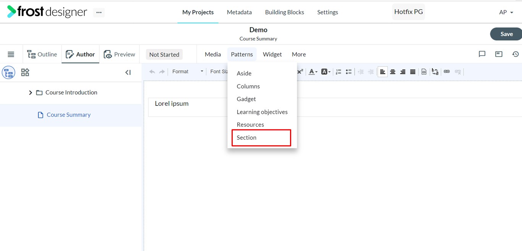Click the three-dots menu next to the logo
Image resolution: width=522 pixels, height=251 pixels.
click(99, 12)
